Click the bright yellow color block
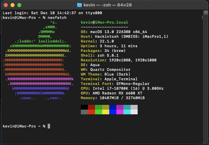Image resolution: width=209 pixels, height=145 pixels. (x=106, y=112)
